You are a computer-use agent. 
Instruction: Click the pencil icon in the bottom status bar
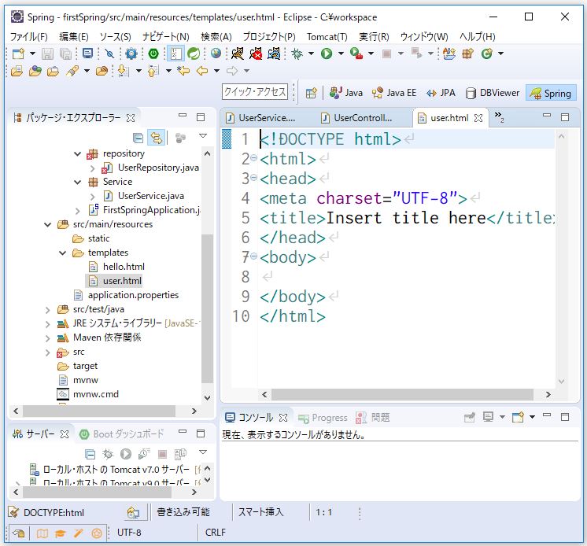pyautogui.click(x=78, y=533)
